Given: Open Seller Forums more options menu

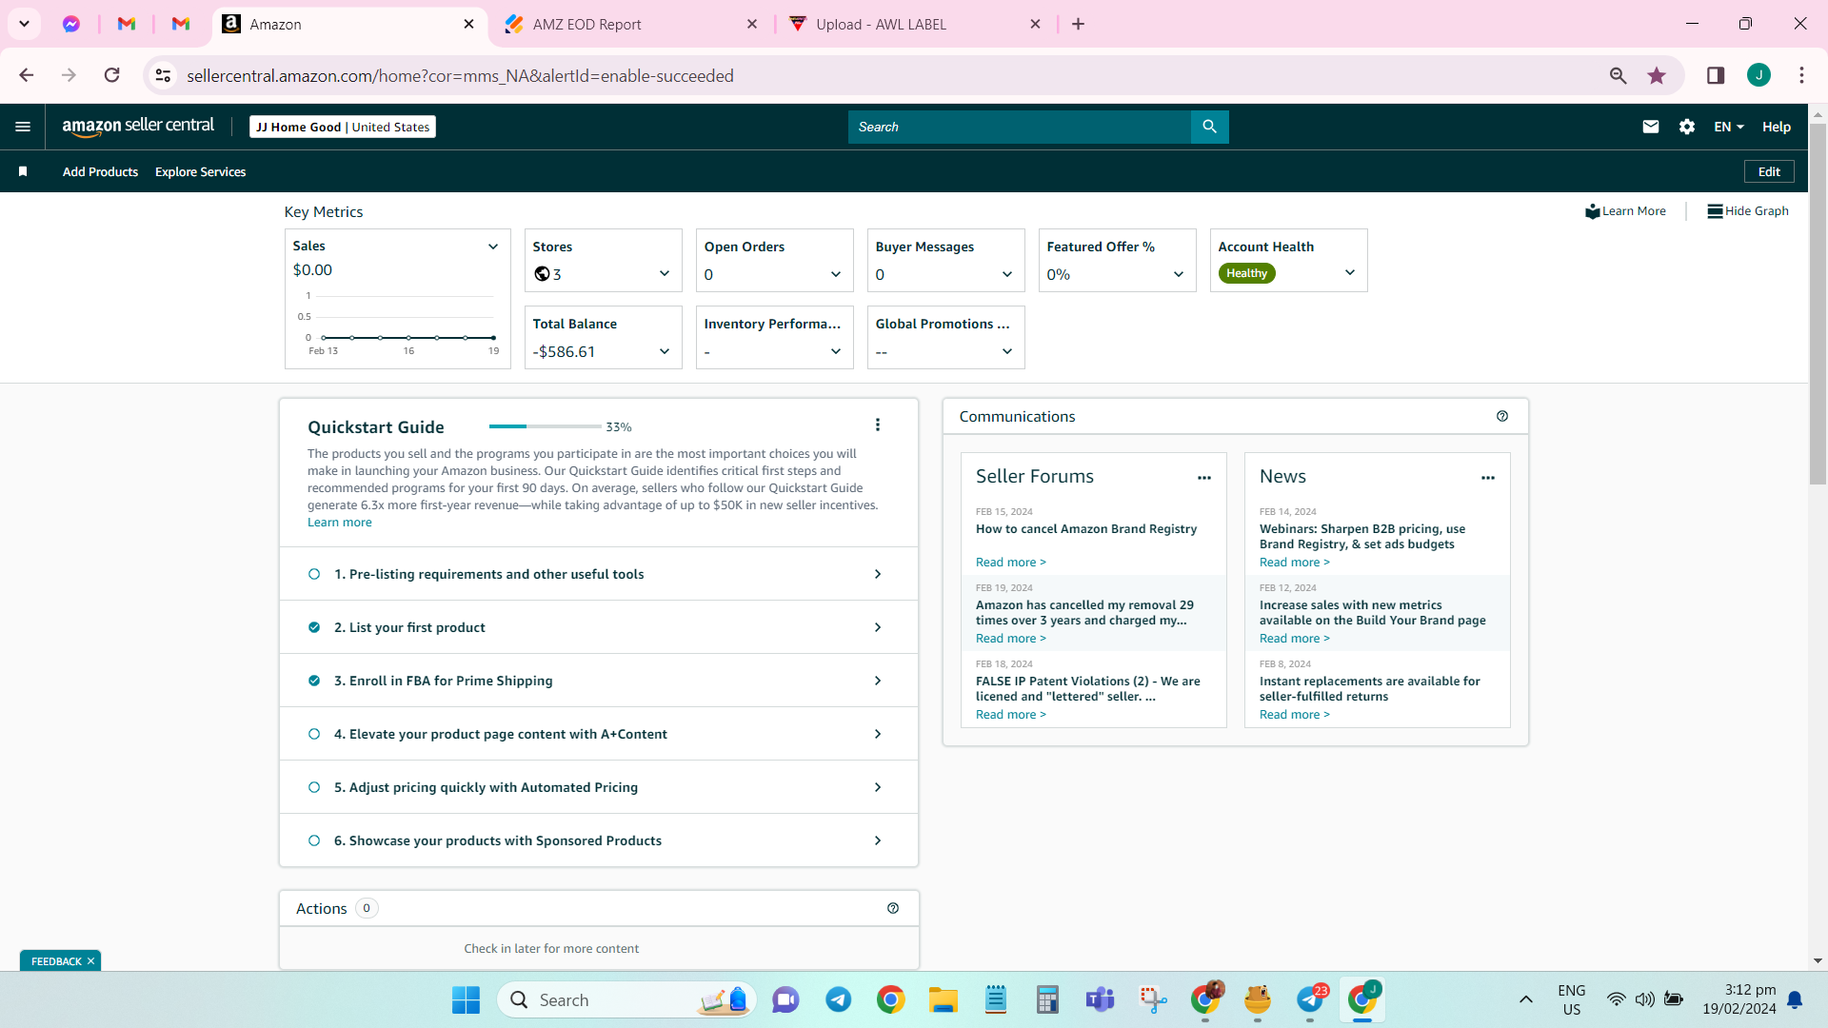Looking at the screenshot, I should [1204, 478].
